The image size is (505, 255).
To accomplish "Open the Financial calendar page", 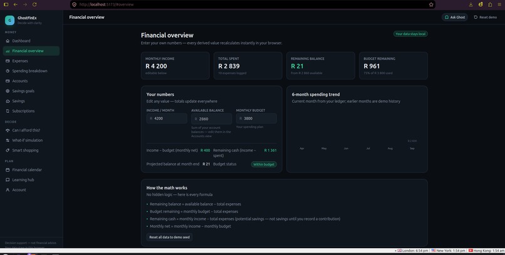I will (x=31, y=170).
